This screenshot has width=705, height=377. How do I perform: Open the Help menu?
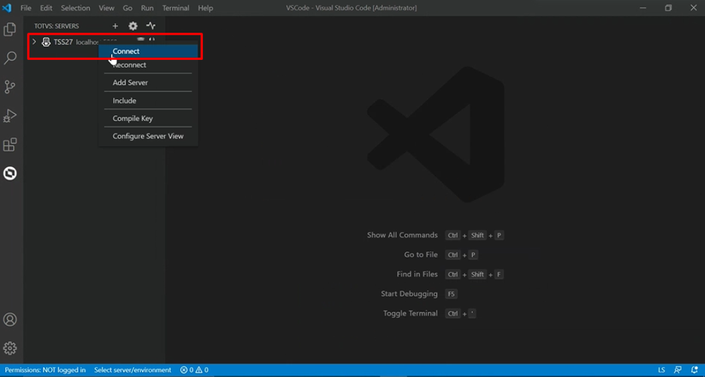click(x=205, y=8)
